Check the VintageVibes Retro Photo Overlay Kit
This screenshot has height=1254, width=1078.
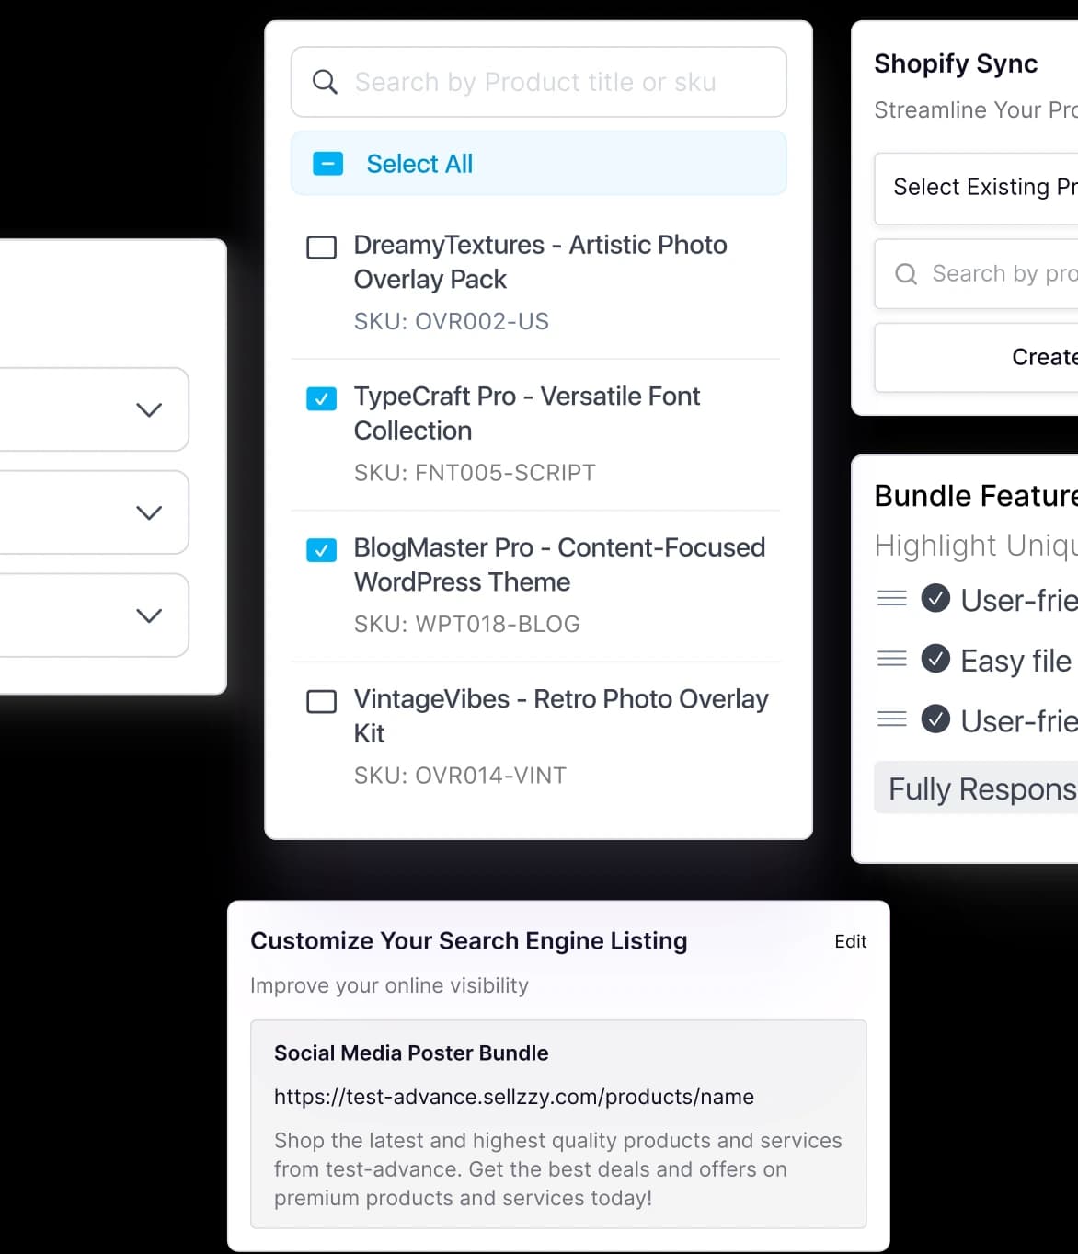click(321, 701)
